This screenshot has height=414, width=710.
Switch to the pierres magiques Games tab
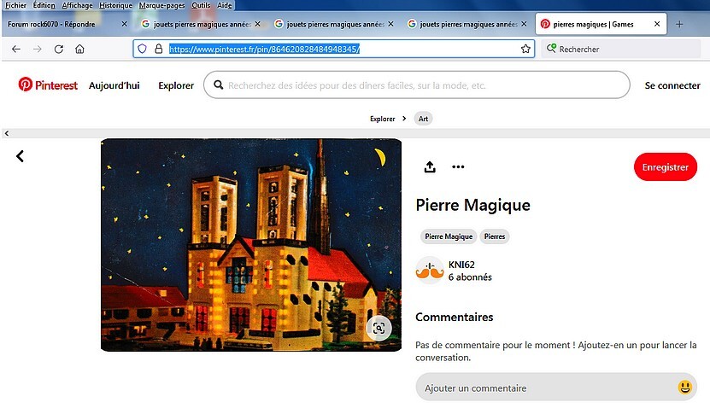click(601, 24)
